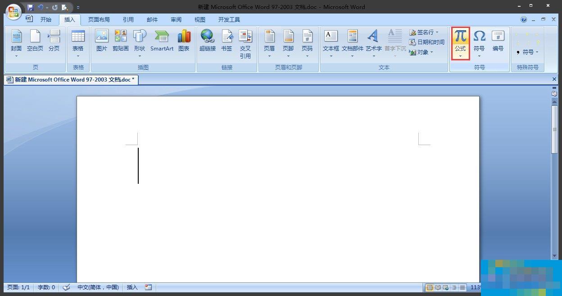The height and width of the screenshot is (296, 562).
Task: Open the 开发工具 ribbon tab
Action: [229, 20]
